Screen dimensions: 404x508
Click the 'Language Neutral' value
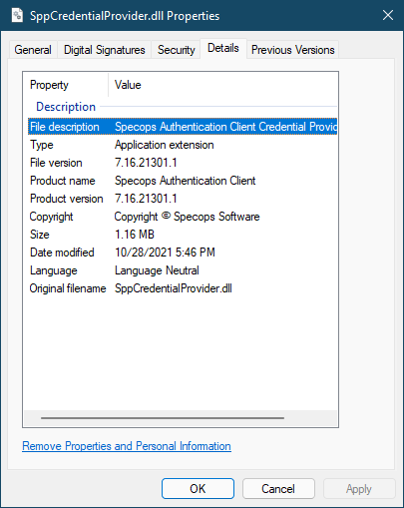point(157,270)
